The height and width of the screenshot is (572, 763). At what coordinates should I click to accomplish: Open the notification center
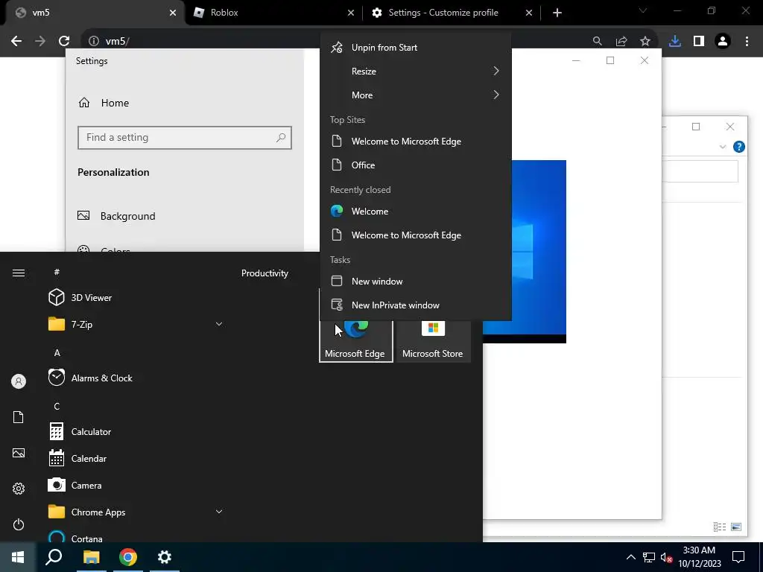pyautogui.click(x=738, y=557)
